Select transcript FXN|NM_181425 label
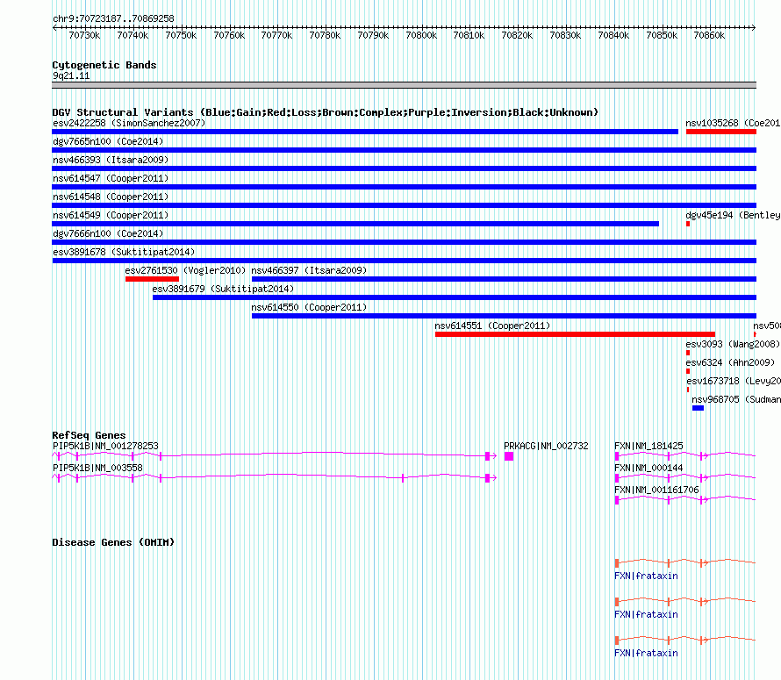The width and height of the screenshot is (781, 680). coord(648,446)
